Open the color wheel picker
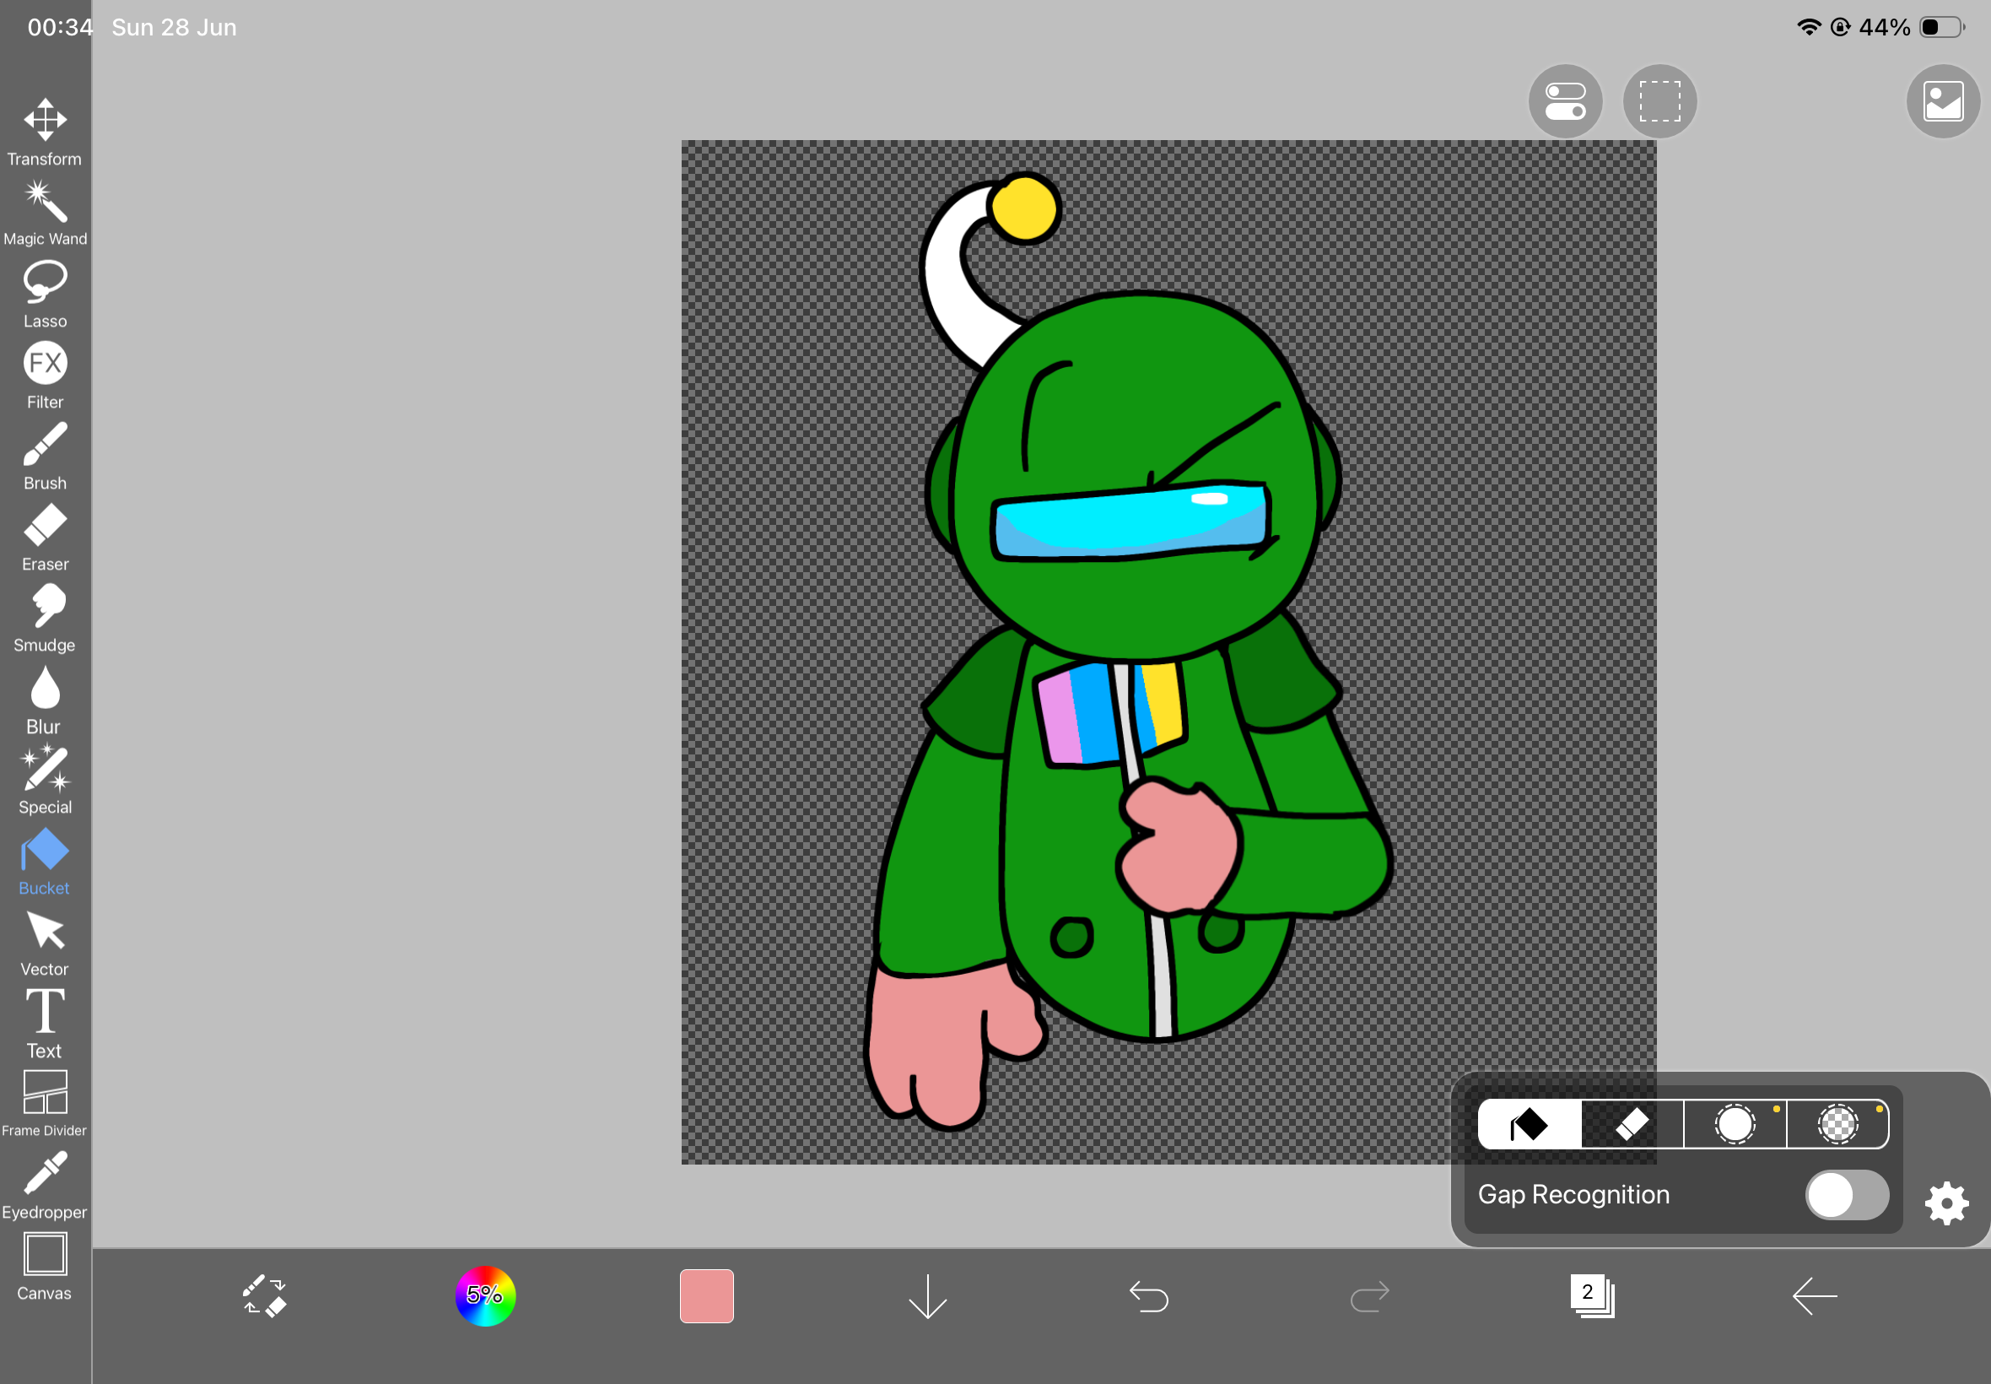Viewport: 1991px width, 1384px height. click(x=485, y=1296)
